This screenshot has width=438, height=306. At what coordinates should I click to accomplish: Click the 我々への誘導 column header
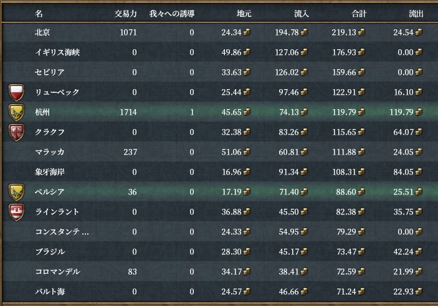coord(172,13)
